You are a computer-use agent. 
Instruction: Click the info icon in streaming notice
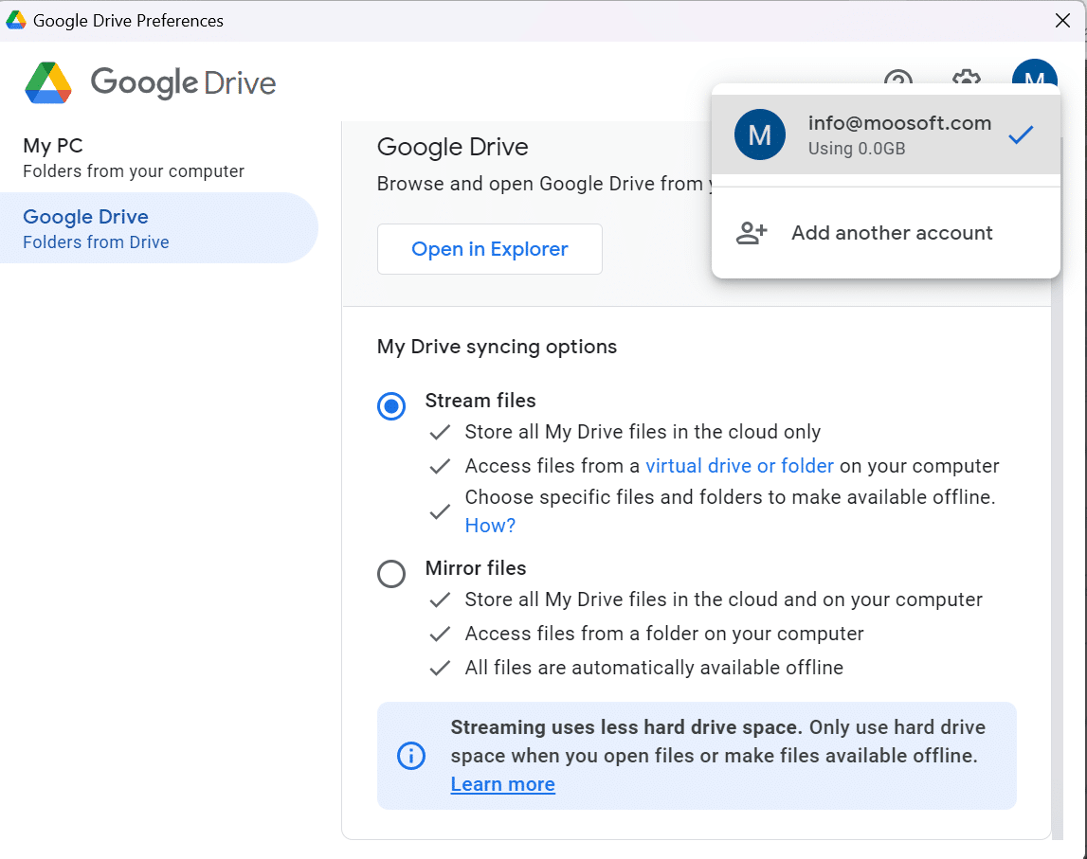[x=411, y=755]
